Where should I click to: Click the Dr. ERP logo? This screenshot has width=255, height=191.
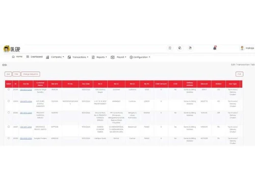[x=12, y=49]
